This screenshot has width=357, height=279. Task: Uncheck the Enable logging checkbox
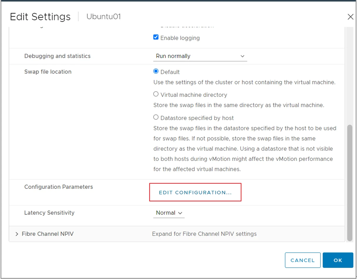pyautogui.click(x=156, y=37)
